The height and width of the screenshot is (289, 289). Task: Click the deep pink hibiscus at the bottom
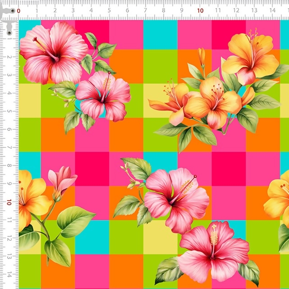point(214,250)
